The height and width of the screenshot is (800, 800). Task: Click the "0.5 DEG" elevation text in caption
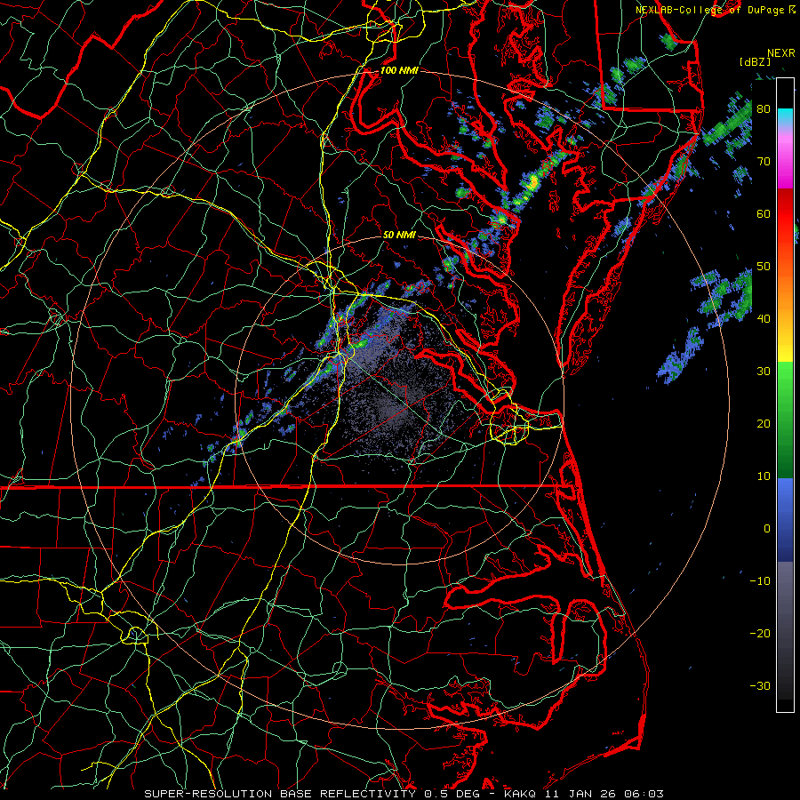point(452,794)
